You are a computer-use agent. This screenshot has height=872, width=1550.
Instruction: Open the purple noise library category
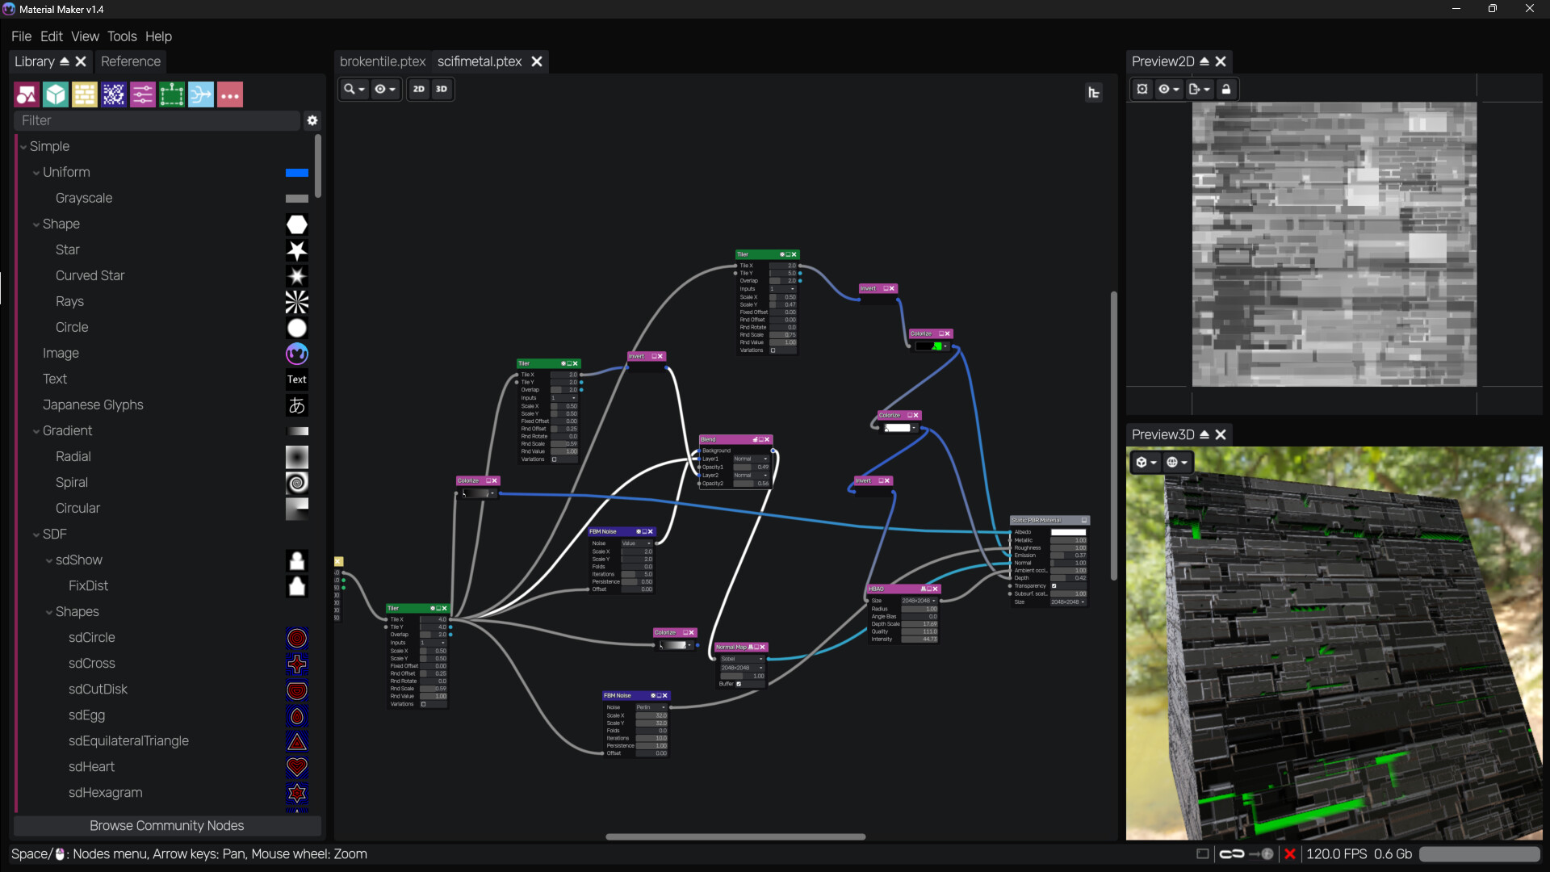tap(113, 94)
